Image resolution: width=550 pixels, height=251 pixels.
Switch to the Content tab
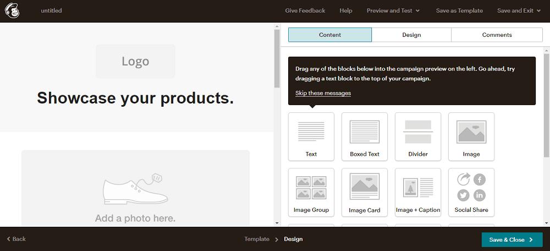click(329, 35)
